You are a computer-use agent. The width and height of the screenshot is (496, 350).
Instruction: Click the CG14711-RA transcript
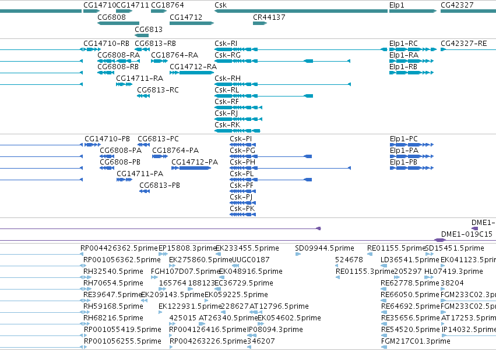(x=124, y=84)
